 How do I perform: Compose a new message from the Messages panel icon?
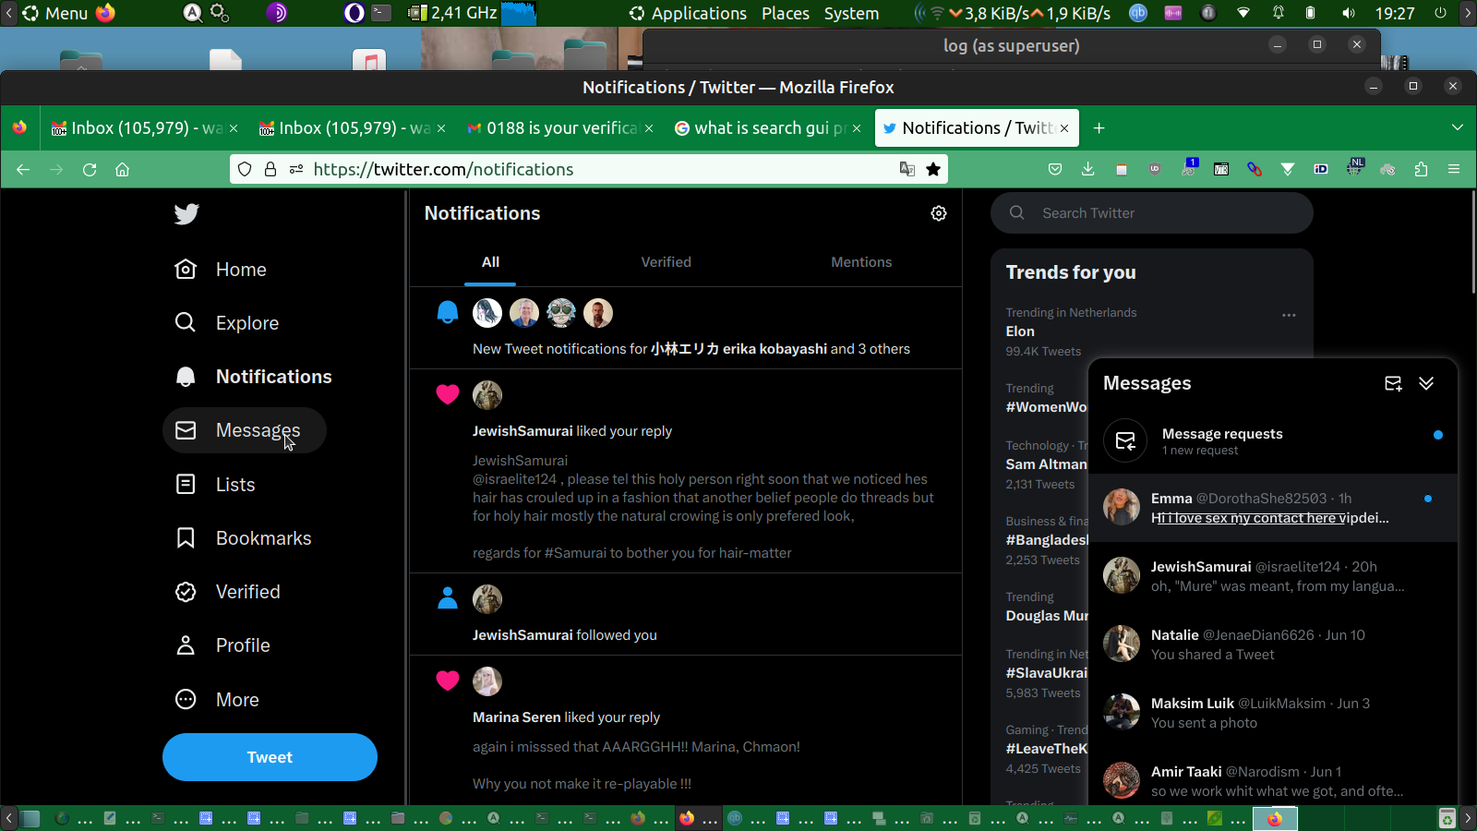click(1393, 383)
